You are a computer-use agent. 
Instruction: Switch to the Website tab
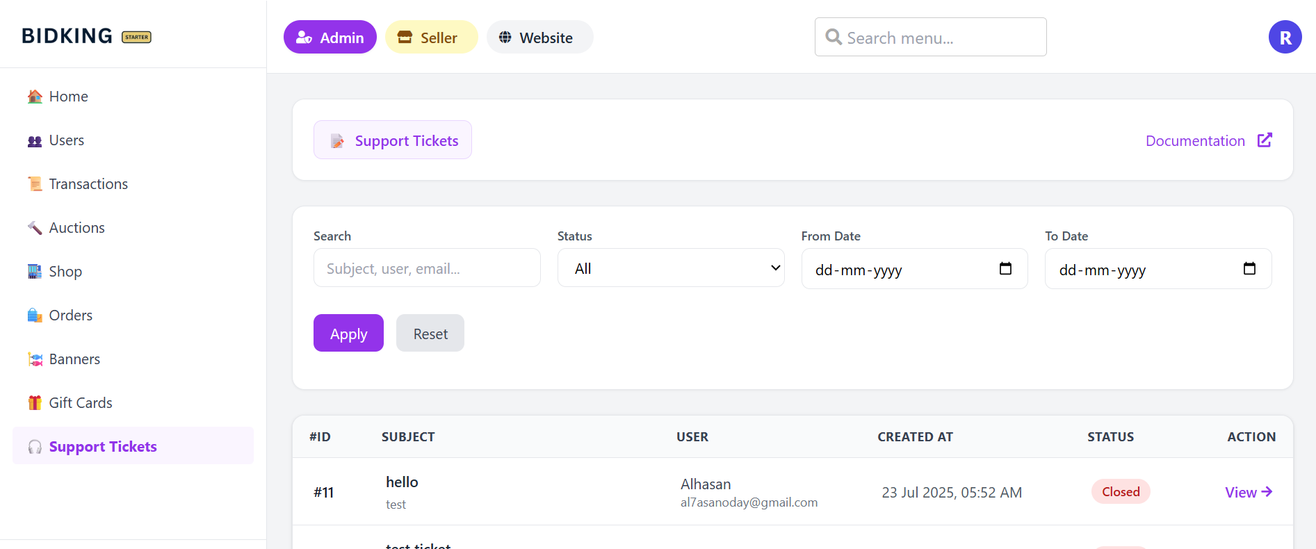coord(539,38)
